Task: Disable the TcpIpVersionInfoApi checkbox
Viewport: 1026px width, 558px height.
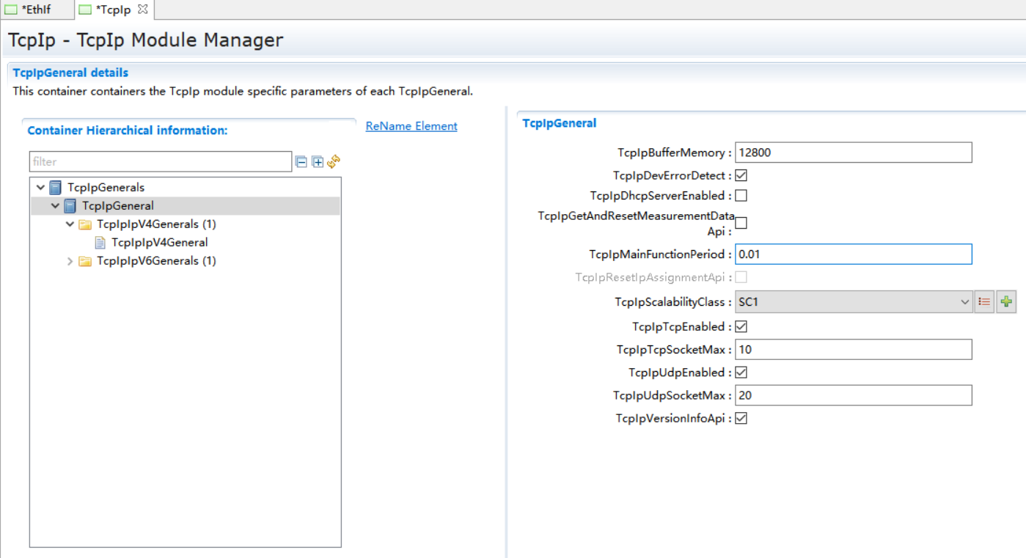Action: [x=741, y=419]
